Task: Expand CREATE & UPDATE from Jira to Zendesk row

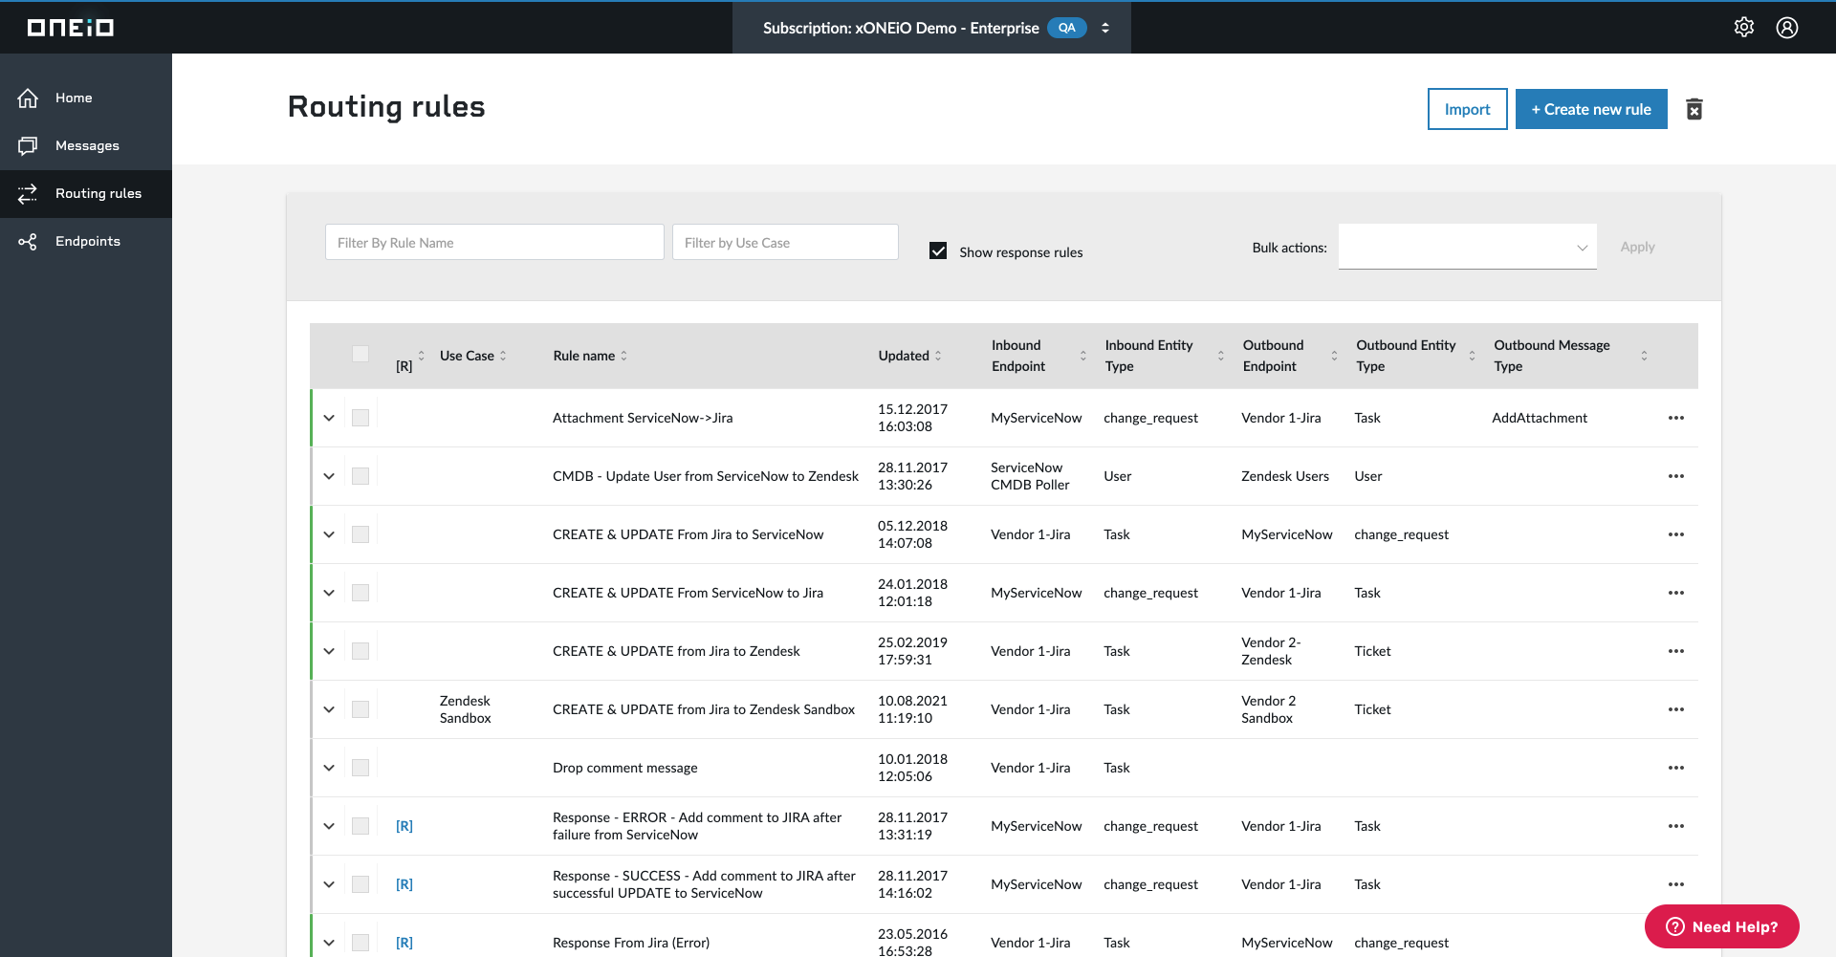Action: pos(329,651)
